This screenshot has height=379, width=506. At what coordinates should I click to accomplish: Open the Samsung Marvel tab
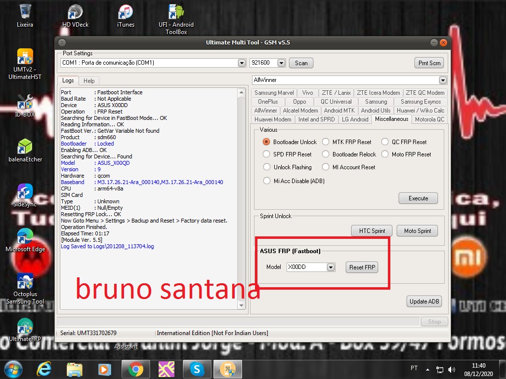[x=274, y=93]
